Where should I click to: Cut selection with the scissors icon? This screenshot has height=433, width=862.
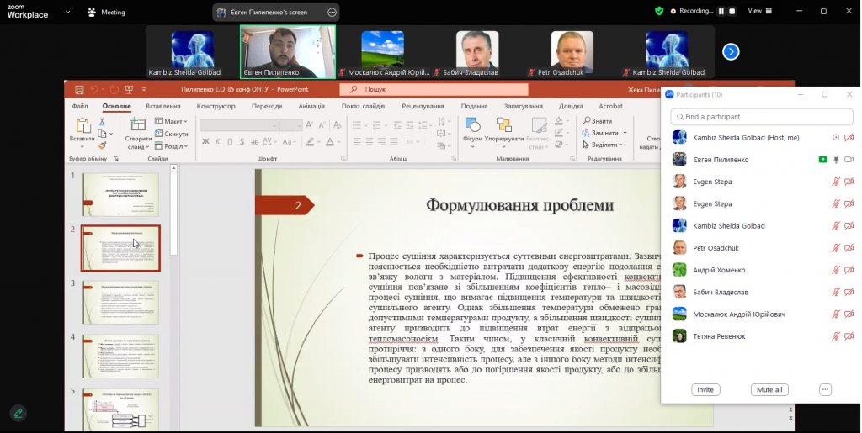coord(102,121)
